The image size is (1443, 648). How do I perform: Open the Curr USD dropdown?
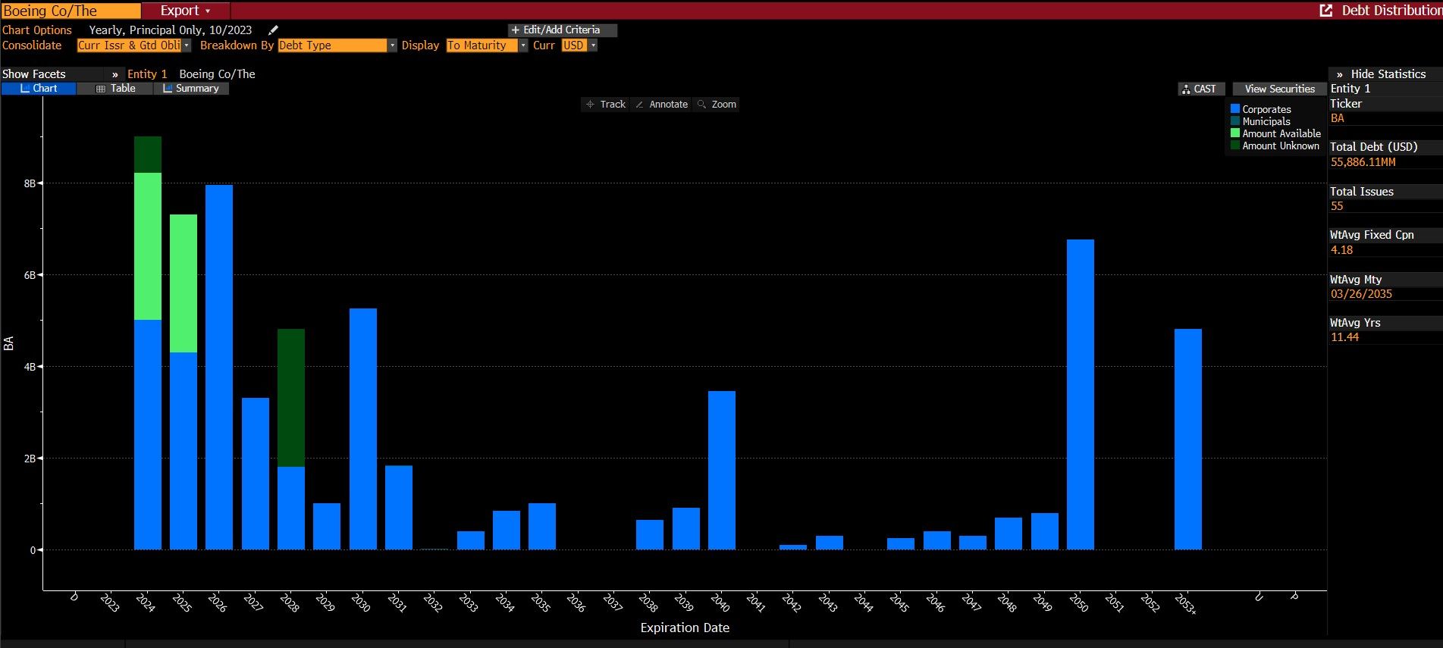click(x=579, y=45)
